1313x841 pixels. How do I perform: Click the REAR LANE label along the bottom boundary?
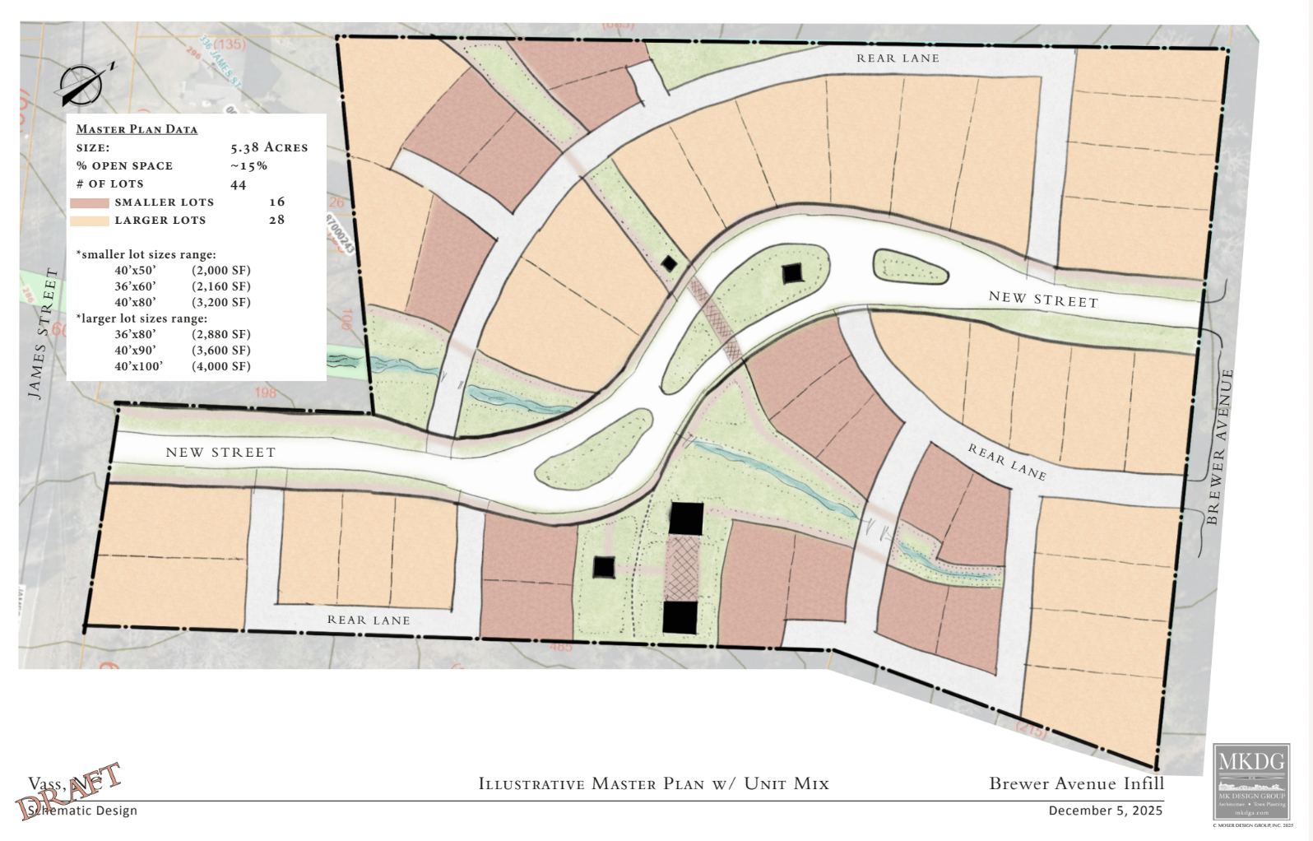point(369,620)
